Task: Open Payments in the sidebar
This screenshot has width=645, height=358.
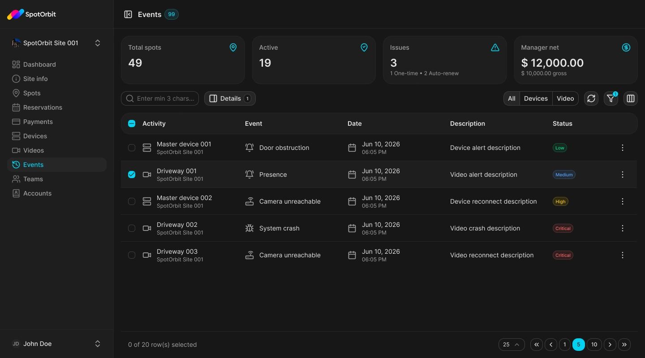Action: pyautogui.click(x=56, y=122)
